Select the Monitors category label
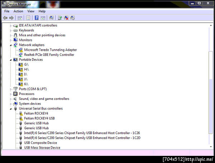Screen dimensions: 215x163 pyautogui.click(x=25, y=40)
